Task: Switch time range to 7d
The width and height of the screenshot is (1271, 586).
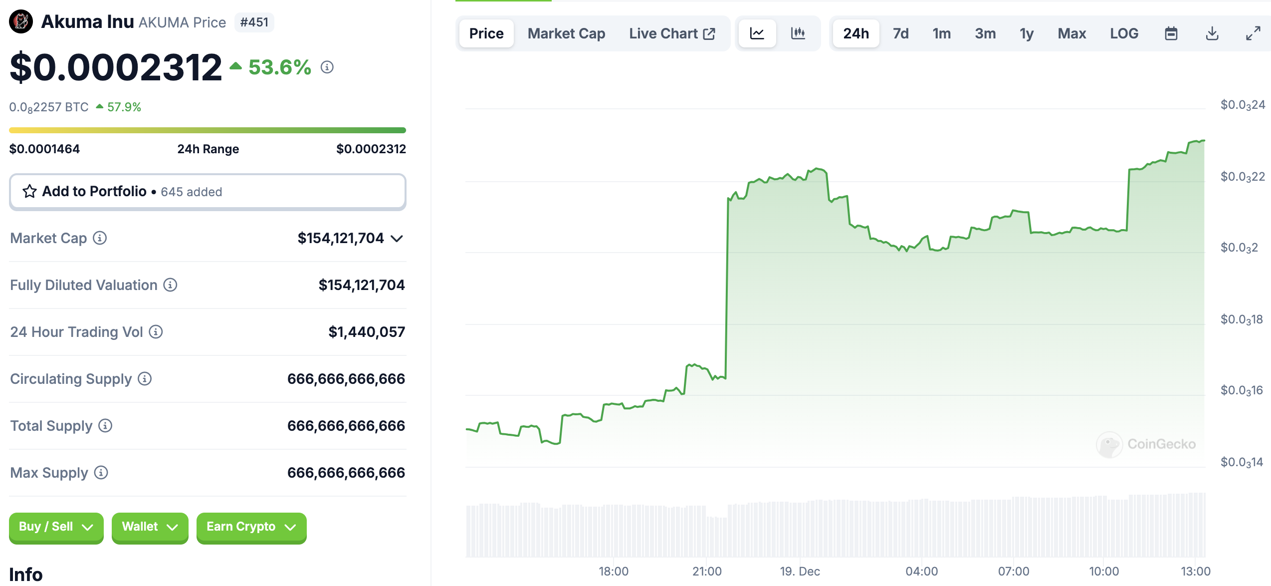Action: coord(901,33)
